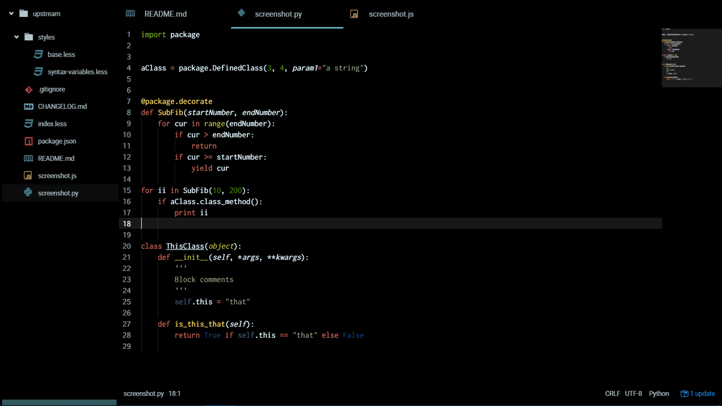Click 'Block comments' text on line 23

coord(204,280)
